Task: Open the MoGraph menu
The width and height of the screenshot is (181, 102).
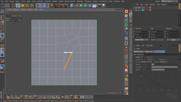Action: tap(80, 1)
